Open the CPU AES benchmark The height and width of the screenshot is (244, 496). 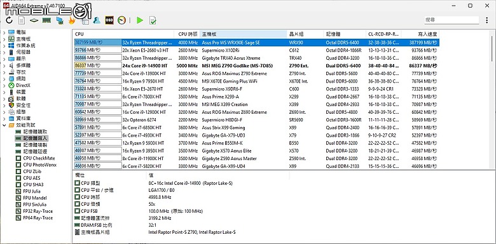click(x=32, y=178)
